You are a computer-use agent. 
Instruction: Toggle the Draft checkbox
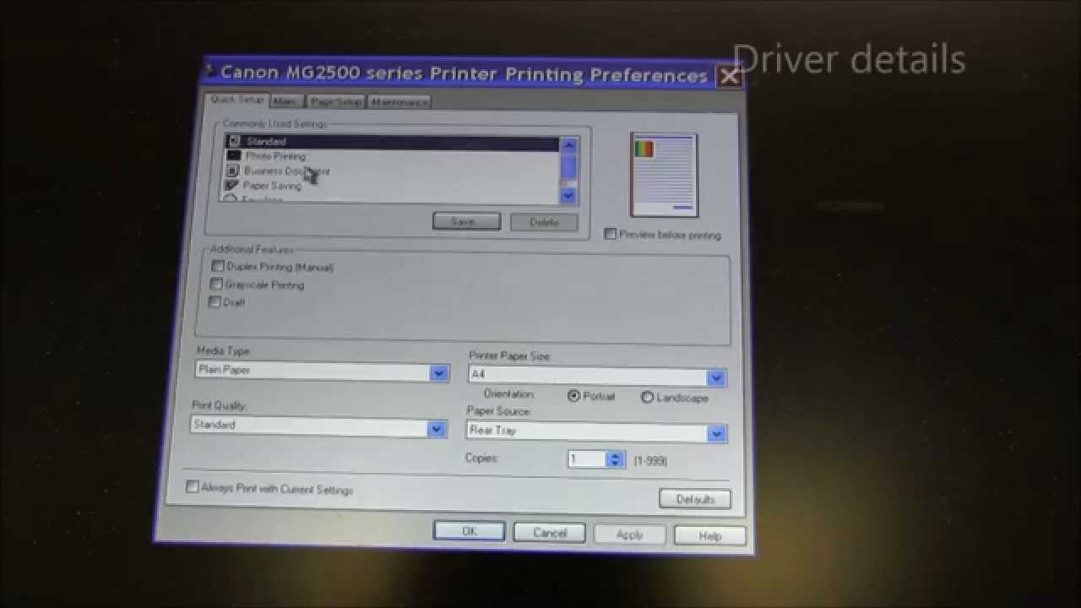tap(215, 301)
